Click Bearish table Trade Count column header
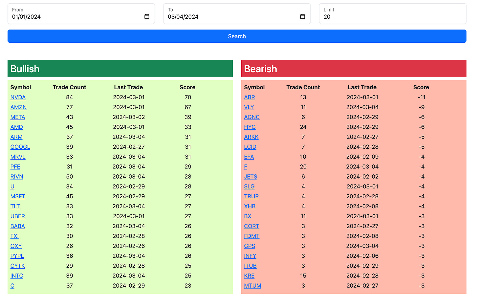Image resolution: width=478 pixels, height=306 pixels. (x=303, y=87)
